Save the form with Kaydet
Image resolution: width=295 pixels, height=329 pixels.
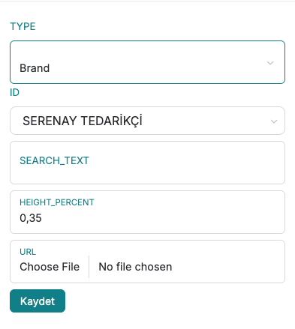tap(38, 301)
